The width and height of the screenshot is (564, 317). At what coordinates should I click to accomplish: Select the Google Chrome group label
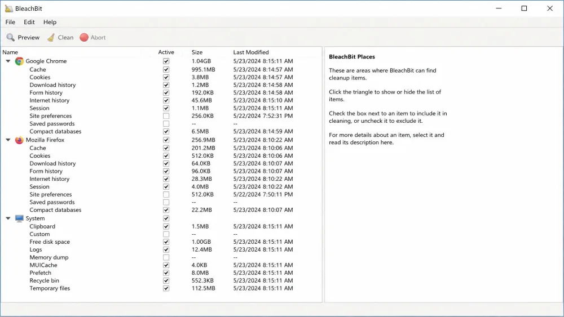pyautogui.click(x=46, y=61)
